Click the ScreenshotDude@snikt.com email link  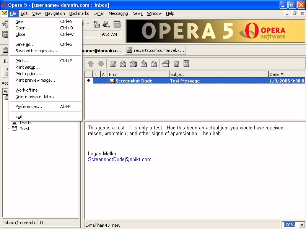click(x=120, y=159)
